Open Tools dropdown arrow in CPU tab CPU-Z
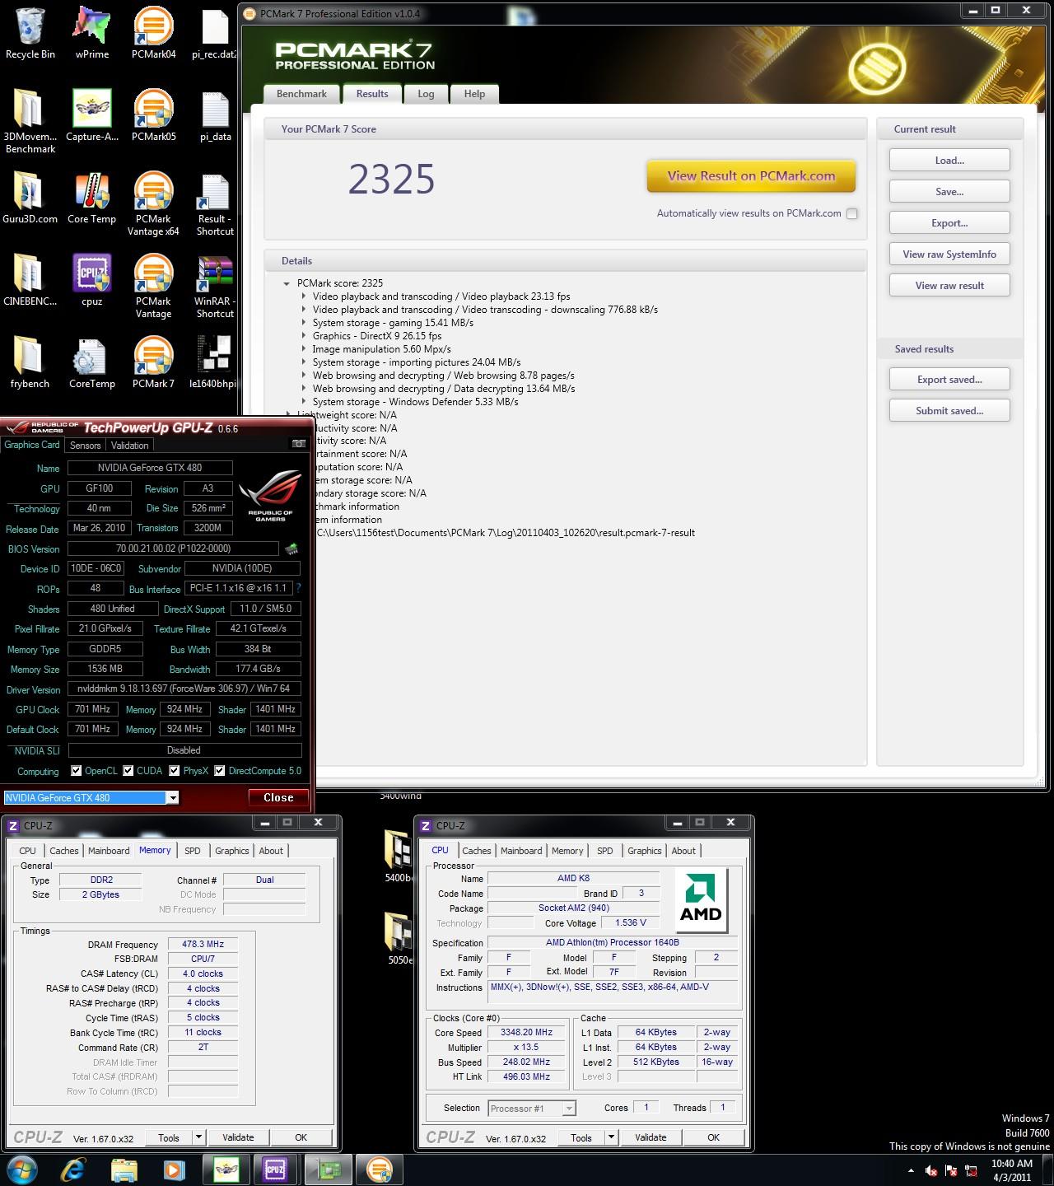Image resolution: width=1054 pixels, height=1186 pixels. [611, 1137]
